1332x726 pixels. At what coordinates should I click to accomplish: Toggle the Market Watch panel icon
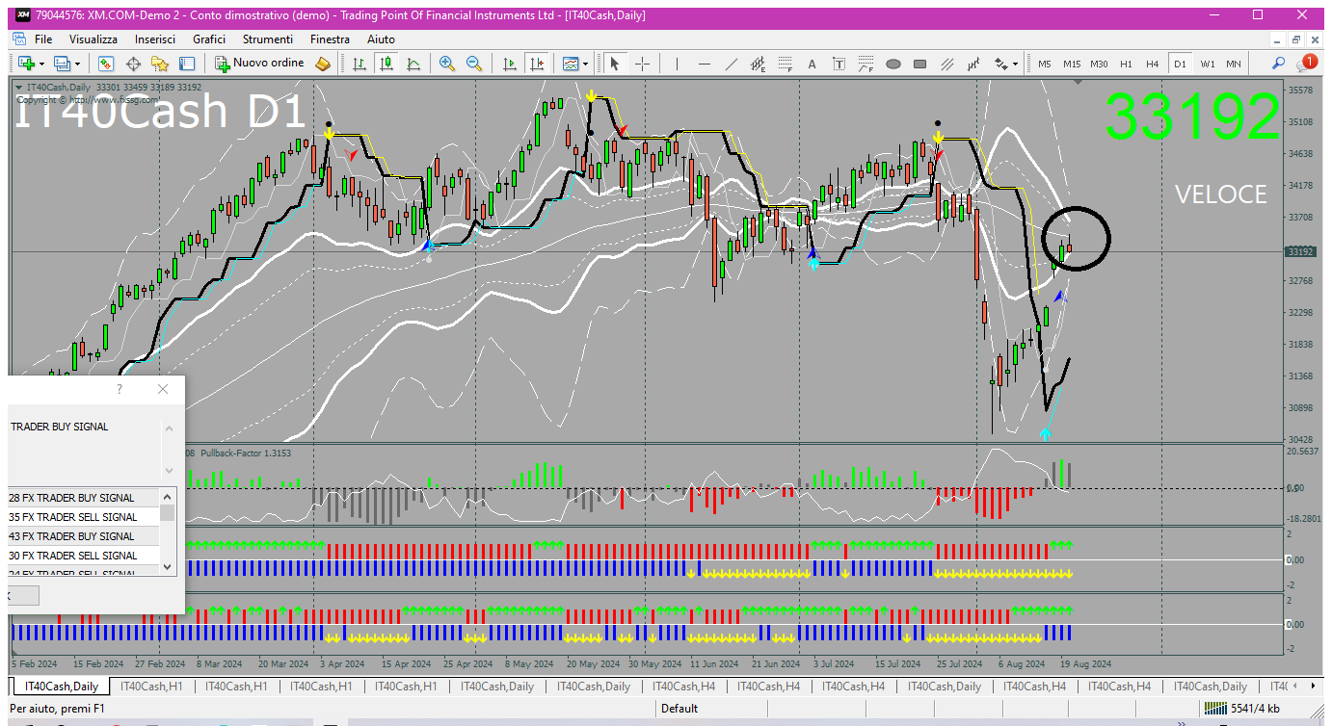click(106, 64)
